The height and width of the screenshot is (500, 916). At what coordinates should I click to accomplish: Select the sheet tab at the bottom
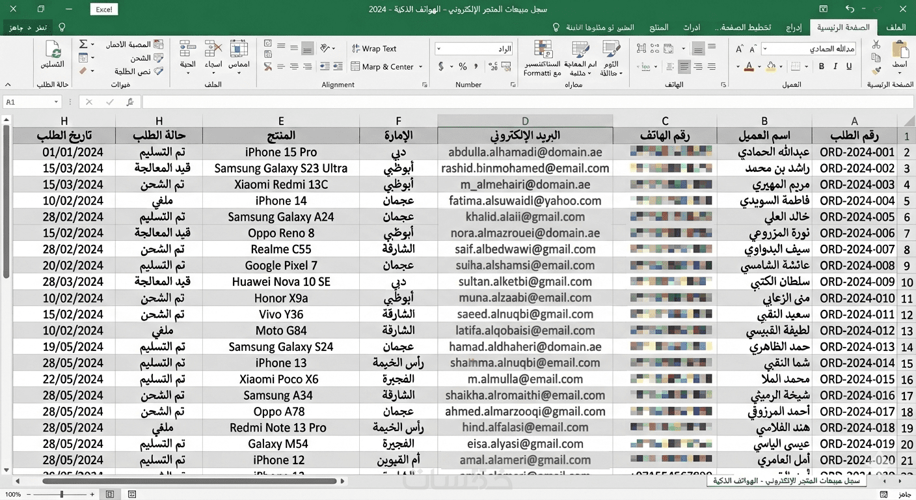click(x=787, y=481)
